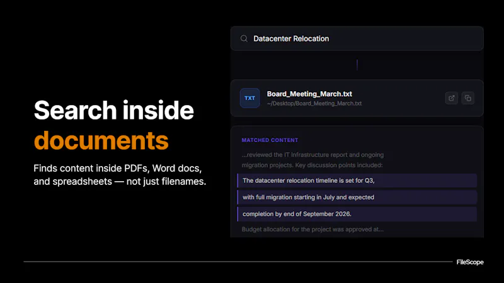Select line 'completion by end of September 2026.'
Viewport: 504px width, 283px height.
tap(357, 214)
